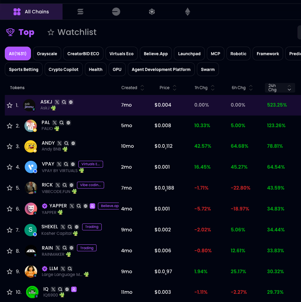This screenshot has height=302, width=301.
Task: Open ASKJ X (Twitter) icon
Action: [x=57, y=102]
